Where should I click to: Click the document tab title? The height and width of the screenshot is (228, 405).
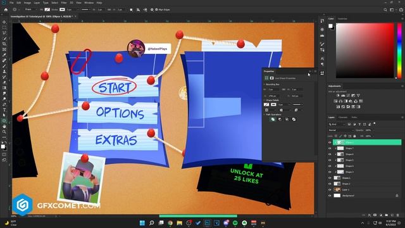[42, 16]
